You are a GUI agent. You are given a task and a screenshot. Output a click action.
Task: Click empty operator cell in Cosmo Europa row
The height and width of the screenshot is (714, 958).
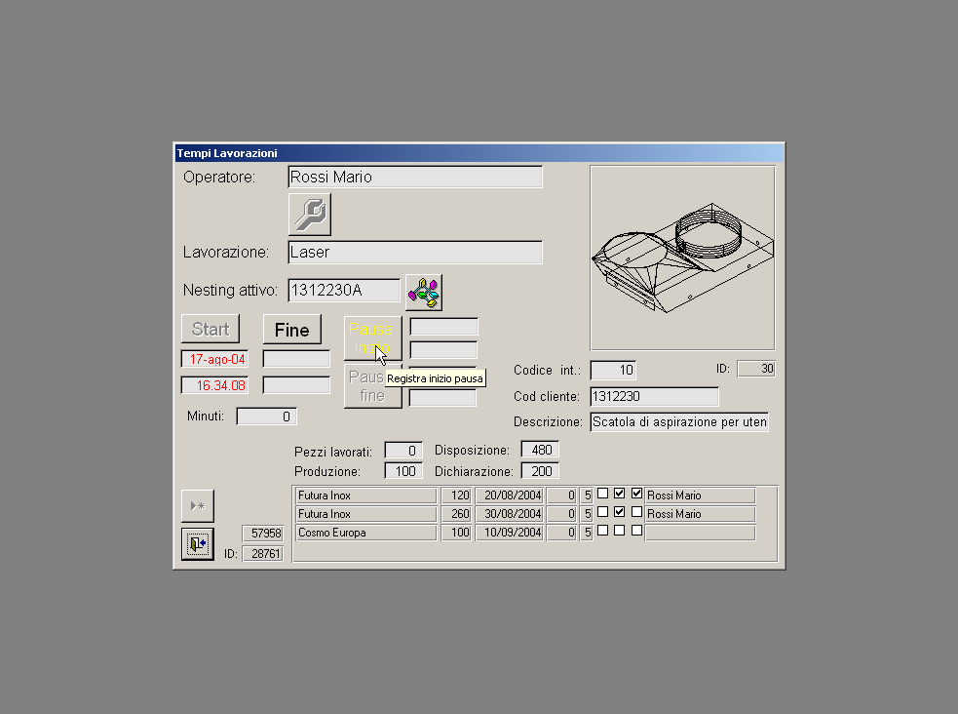coord(700,533)
